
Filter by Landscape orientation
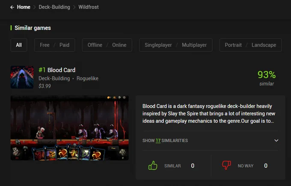tap(264, 45)
